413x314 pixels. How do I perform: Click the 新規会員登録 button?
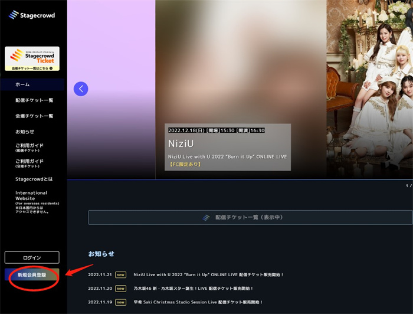point(32,275)
